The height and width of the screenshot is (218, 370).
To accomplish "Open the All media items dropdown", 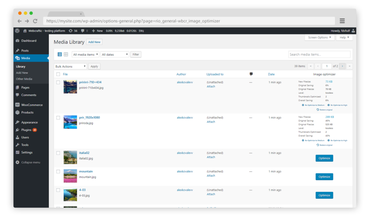I will point(85,54).
